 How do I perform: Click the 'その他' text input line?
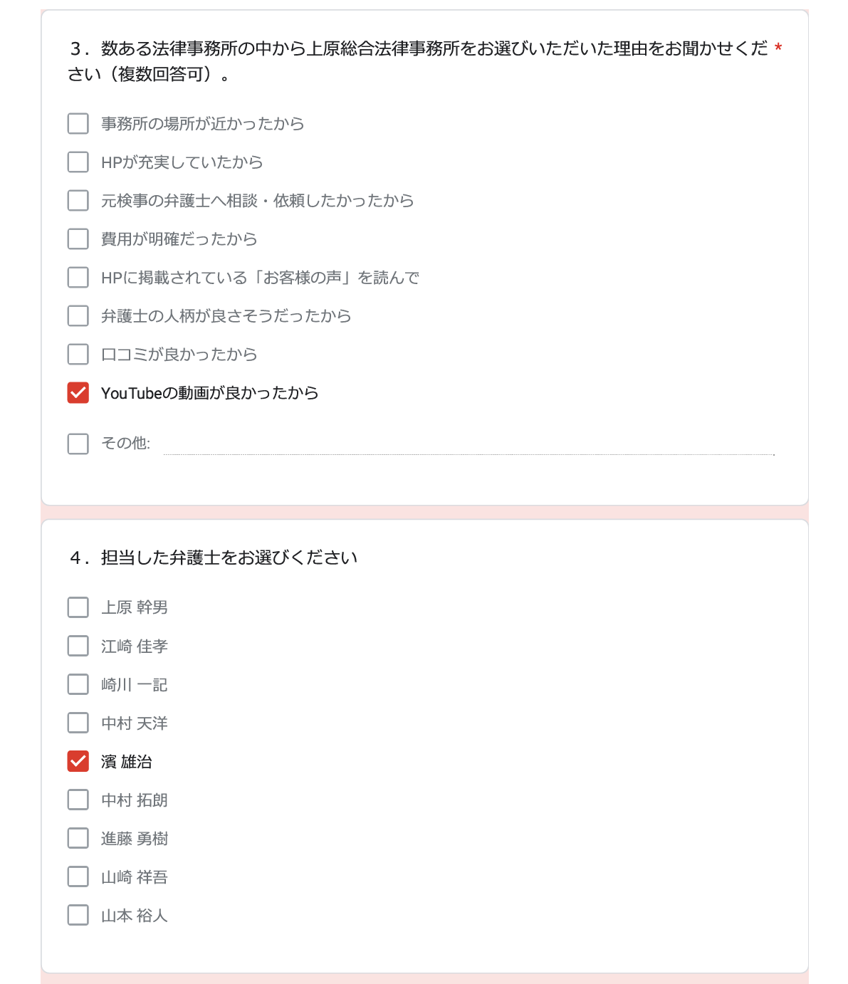[469, 444]
